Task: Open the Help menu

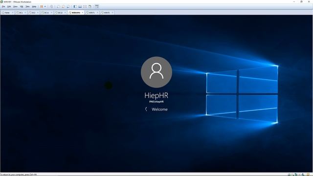Action: pyautogui.click(x=34, y=6)
